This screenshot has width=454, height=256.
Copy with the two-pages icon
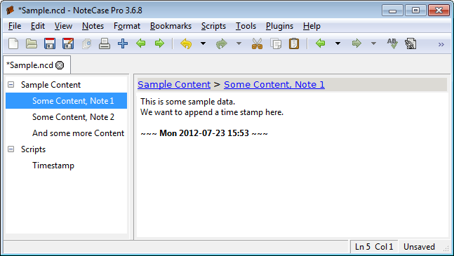276,43
